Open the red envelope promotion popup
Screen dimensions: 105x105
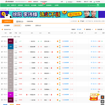pyautogui.click(x=94, y=97)
